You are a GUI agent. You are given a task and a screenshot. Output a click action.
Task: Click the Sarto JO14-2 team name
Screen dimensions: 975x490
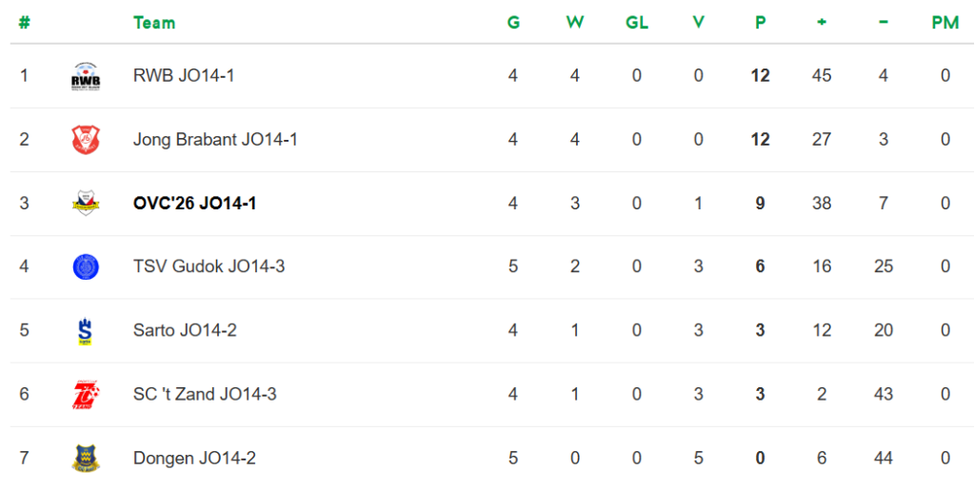185,331
